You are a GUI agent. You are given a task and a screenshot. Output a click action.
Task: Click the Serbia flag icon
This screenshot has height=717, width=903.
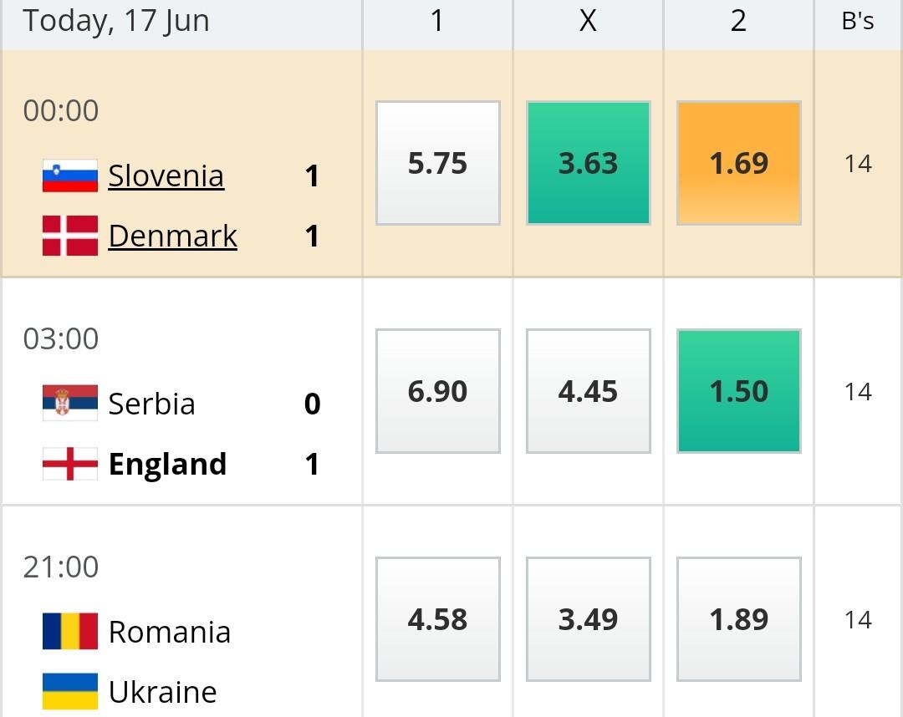tap(70, 403)
